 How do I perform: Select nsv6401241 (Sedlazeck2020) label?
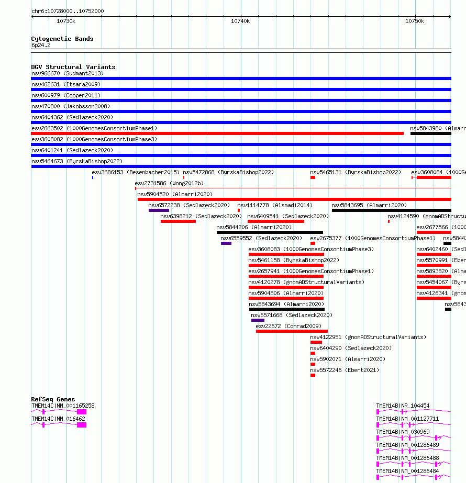pyautogui.click(x=72, y=150)
